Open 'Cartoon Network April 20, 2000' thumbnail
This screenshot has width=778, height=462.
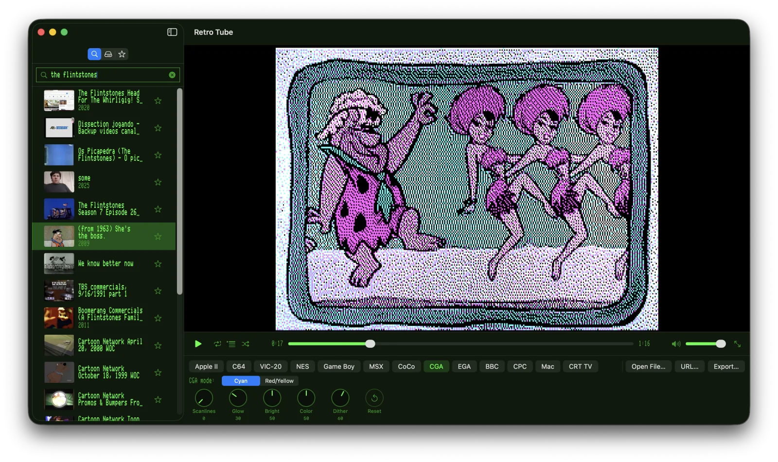point(59,345)
